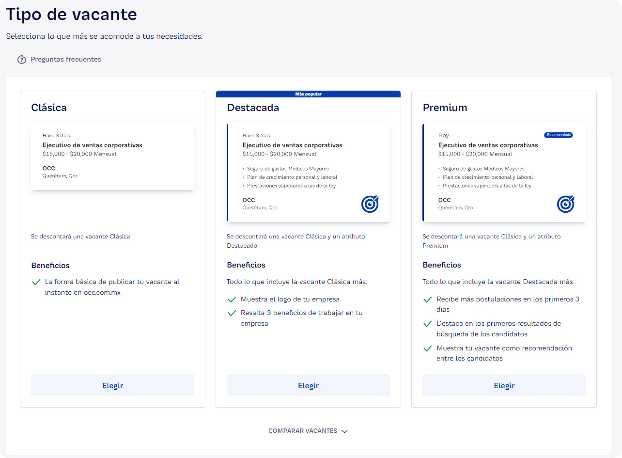This screenshot has height=458, width=622.
Task: Click target logo icon in Destacada preview
Action: (370, 204)
